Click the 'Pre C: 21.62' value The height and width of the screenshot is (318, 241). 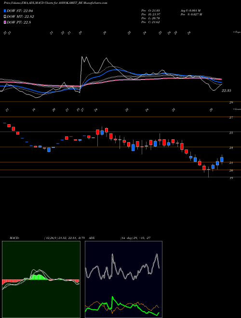[150, 22]
